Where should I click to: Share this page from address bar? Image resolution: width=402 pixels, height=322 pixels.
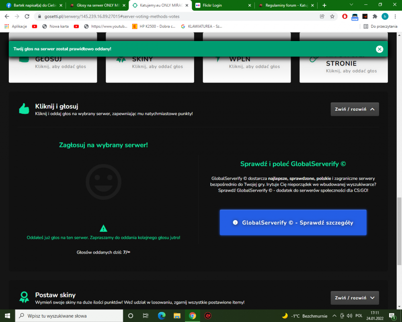[x=322, y=17]
